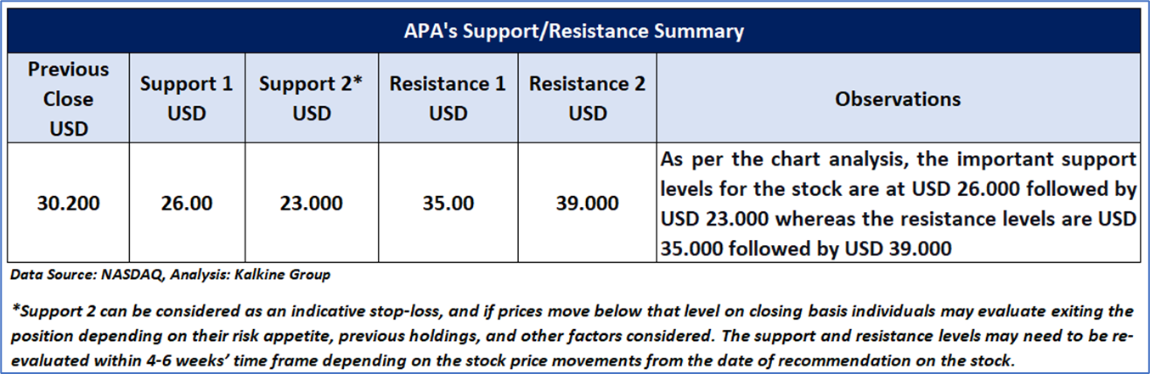Click the Observations column header
1150x374 pixels.
tap(898, 99)
